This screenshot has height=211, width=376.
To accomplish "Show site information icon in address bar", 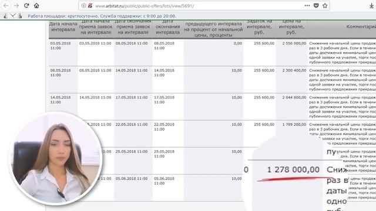I will click(x=83, y=5).
